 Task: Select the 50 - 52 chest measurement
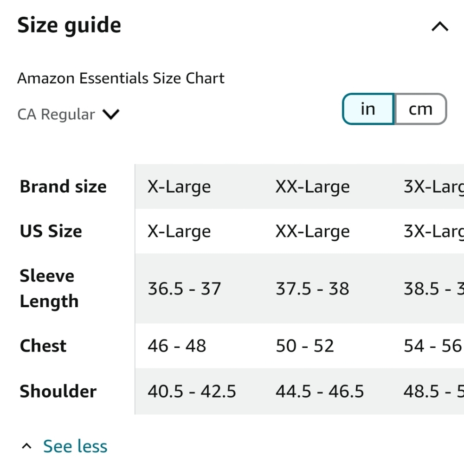305,345
